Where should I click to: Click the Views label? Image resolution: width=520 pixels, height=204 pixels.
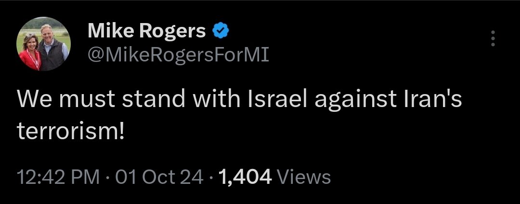pyautogui.click(x=305, y=178)
